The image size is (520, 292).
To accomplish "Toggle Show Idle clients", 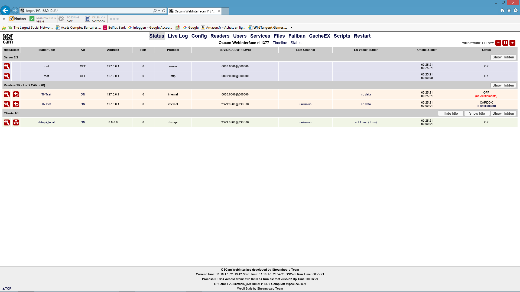I will click(477, 114).
